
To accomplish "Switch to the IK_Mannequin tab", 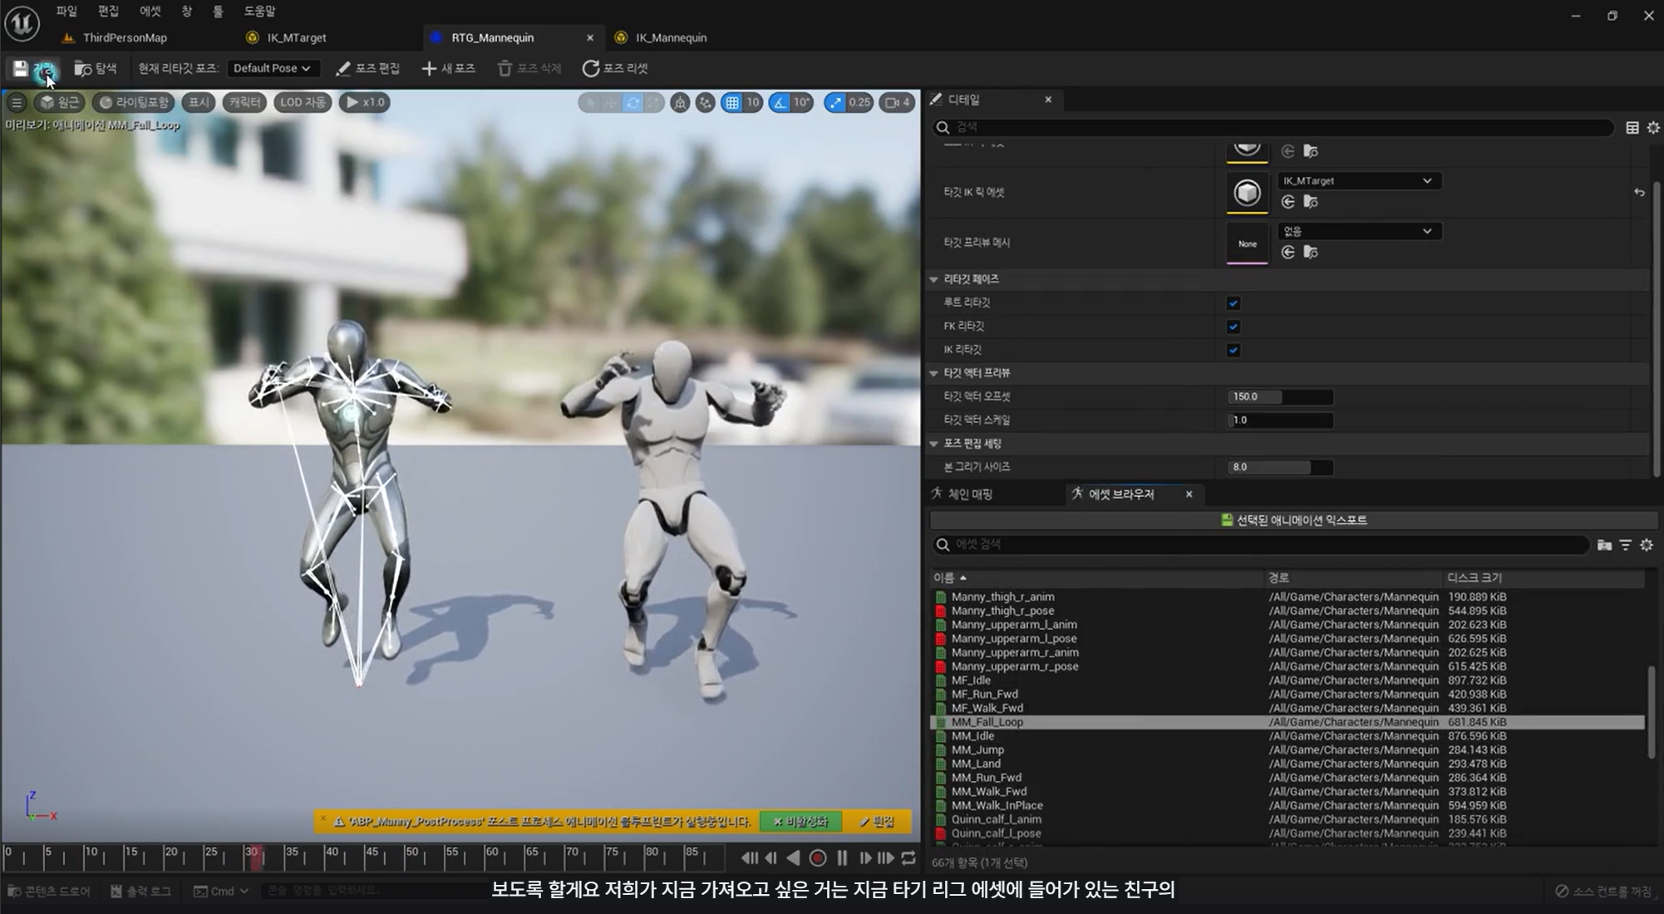I will (670, 37).
